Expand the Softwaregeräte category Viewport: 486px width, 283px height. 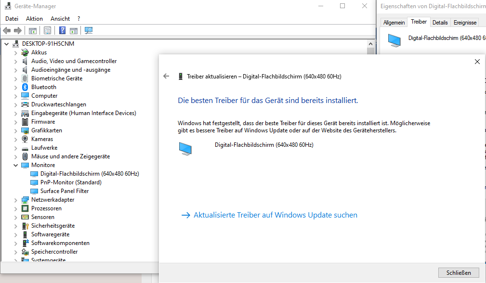click(16, 235)
